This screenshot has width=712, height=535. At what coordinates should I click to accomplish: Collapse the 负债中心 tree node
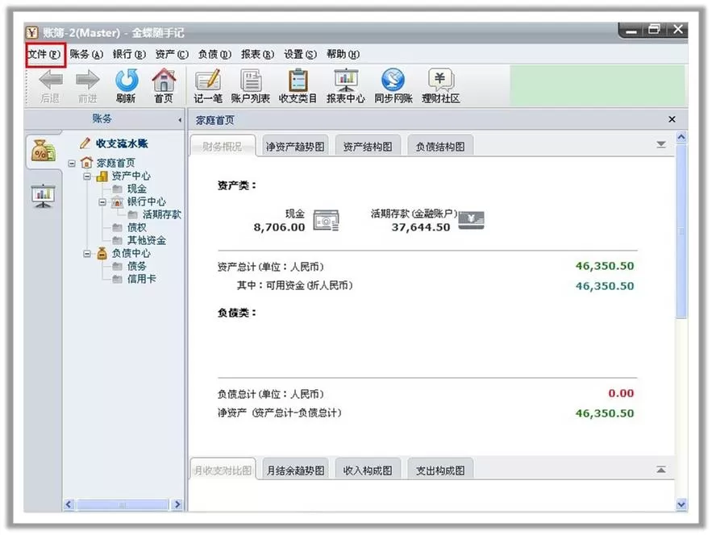coord(87,254)
